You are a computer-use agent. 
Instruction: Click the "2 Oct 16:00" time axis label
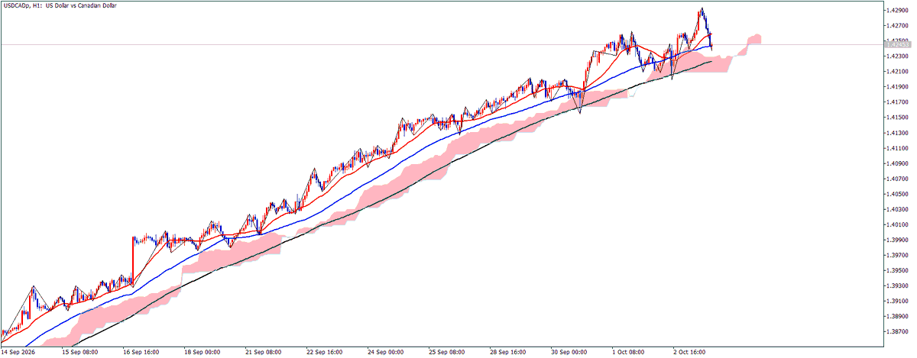[689, 353]
